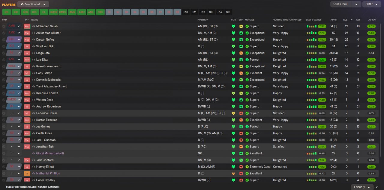The width and height of the screenshot is (384, 190).
Task: Click the eye icon in Selection Info
Action: 22,4
